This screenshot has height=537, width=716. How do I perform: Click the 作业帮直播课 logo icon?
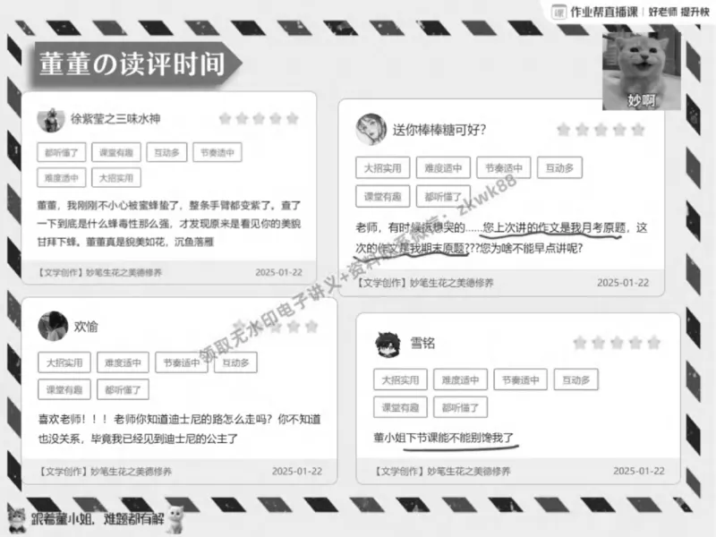(x=558, y=12)
